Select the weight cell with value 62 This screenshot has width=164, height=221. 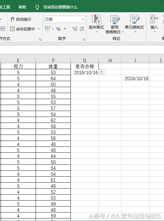click(x=53, y=120)
